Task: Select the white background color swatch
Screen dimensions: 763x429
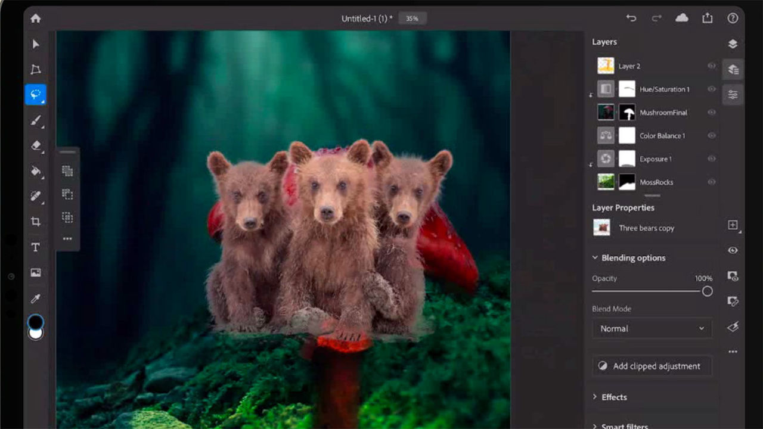Action: point(36,334)
